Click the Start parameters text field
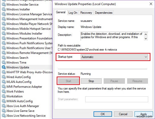The width and height of the screenshot is (155, 119). (116, 99)
